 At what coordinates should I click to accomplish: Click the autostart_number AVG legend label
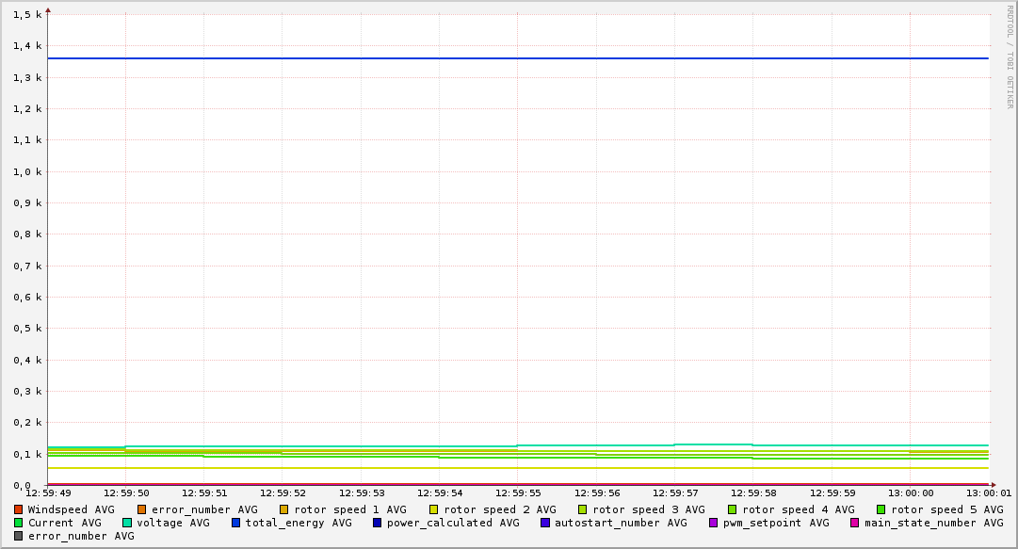[x=621, y=523]
